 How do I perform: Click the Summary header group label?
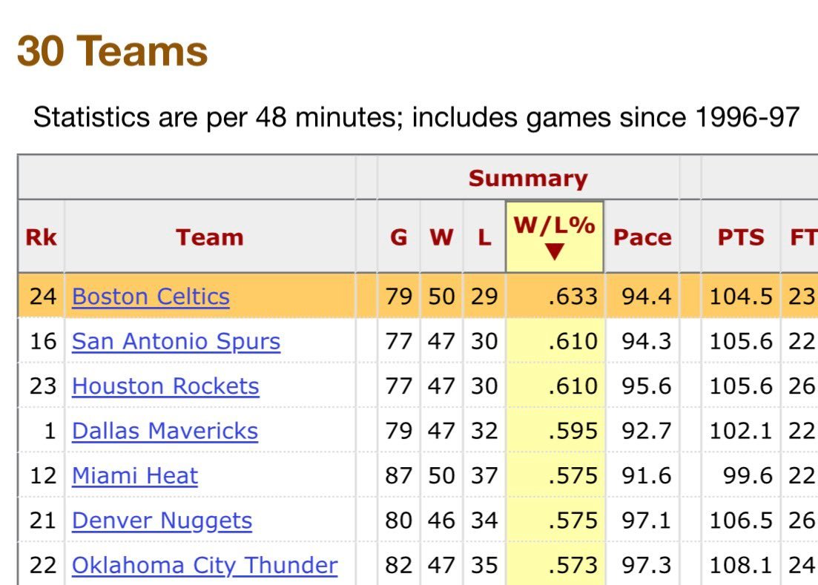pyautogui.click(x=527, y=179)
